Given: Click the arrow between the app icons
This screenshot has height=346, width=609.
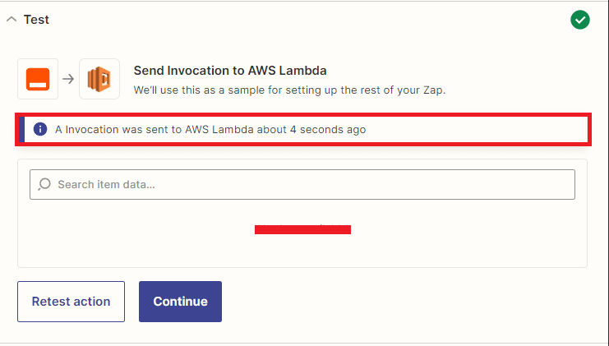Looking at the screenshot, I should (69, 79).
